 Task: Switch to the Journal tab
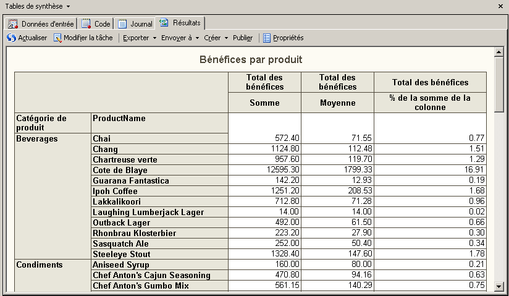pyautogui.click(x=135, y=24)
